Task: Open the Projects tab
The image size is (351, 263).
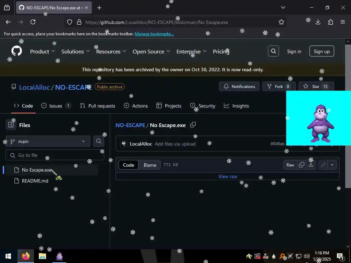Action: click(x=169, y=106)
